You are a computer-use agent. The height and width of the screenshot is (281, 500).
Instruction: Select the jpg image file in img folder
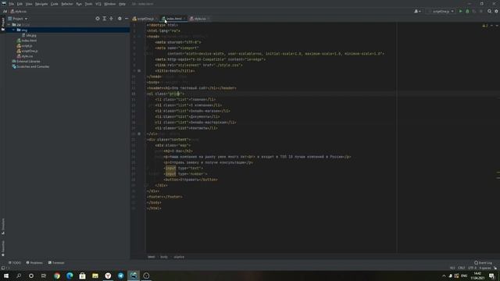click(x=30, y=35)
